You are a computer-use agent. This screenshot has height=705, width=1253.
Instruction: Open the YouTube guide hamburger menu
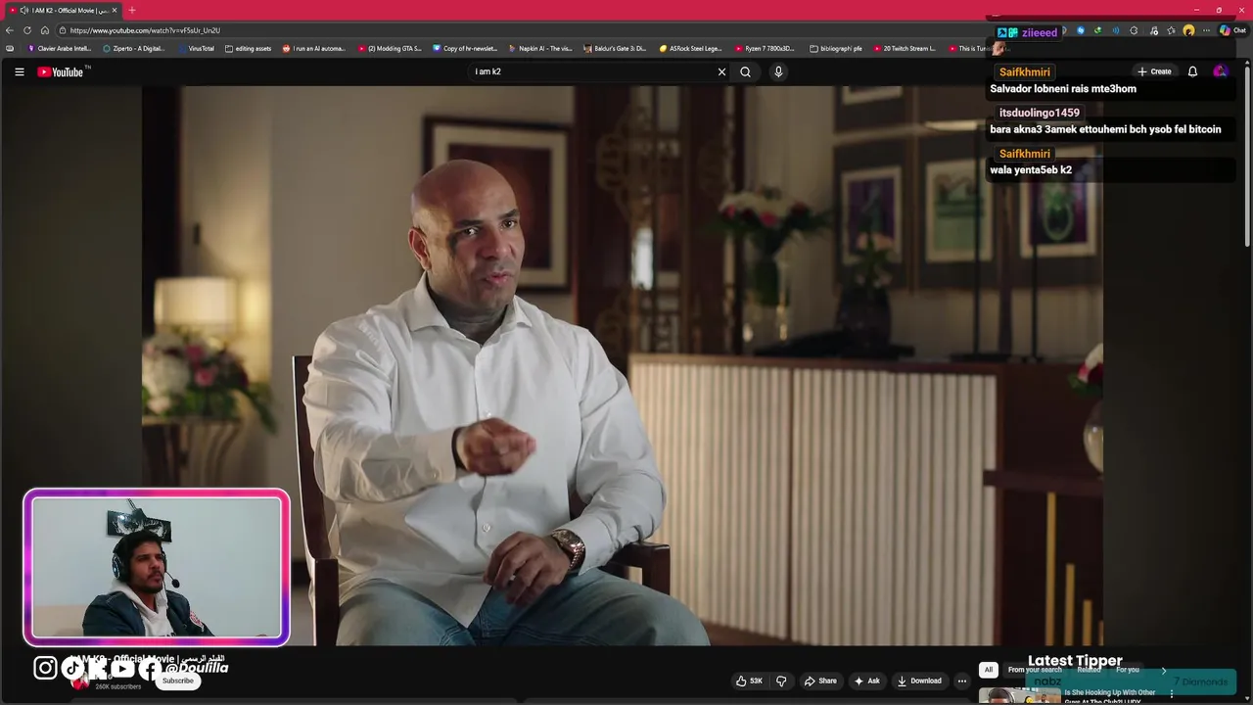click(x=19, y=71)
